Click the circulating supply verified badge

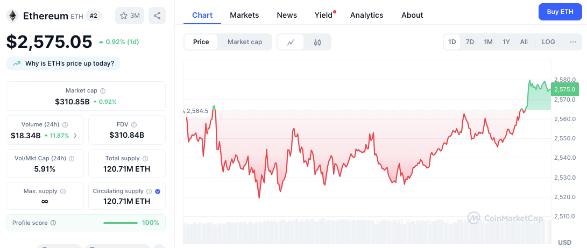point(158,192)
